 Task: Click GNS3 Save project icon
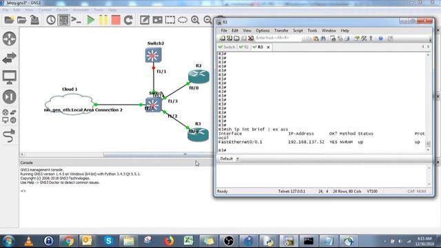click(34, 20)
